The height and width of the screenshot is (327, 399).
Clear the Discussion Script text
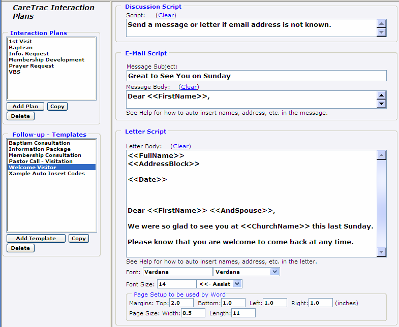click(x=165, y=15)
